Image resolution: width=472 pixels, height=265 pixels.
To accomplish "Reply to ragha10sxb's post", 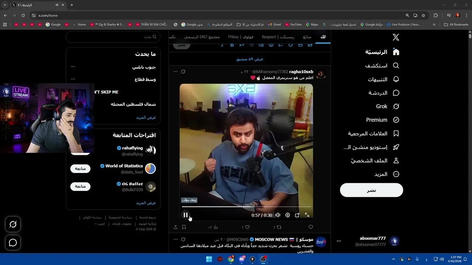I will click(x=310, y=227).
